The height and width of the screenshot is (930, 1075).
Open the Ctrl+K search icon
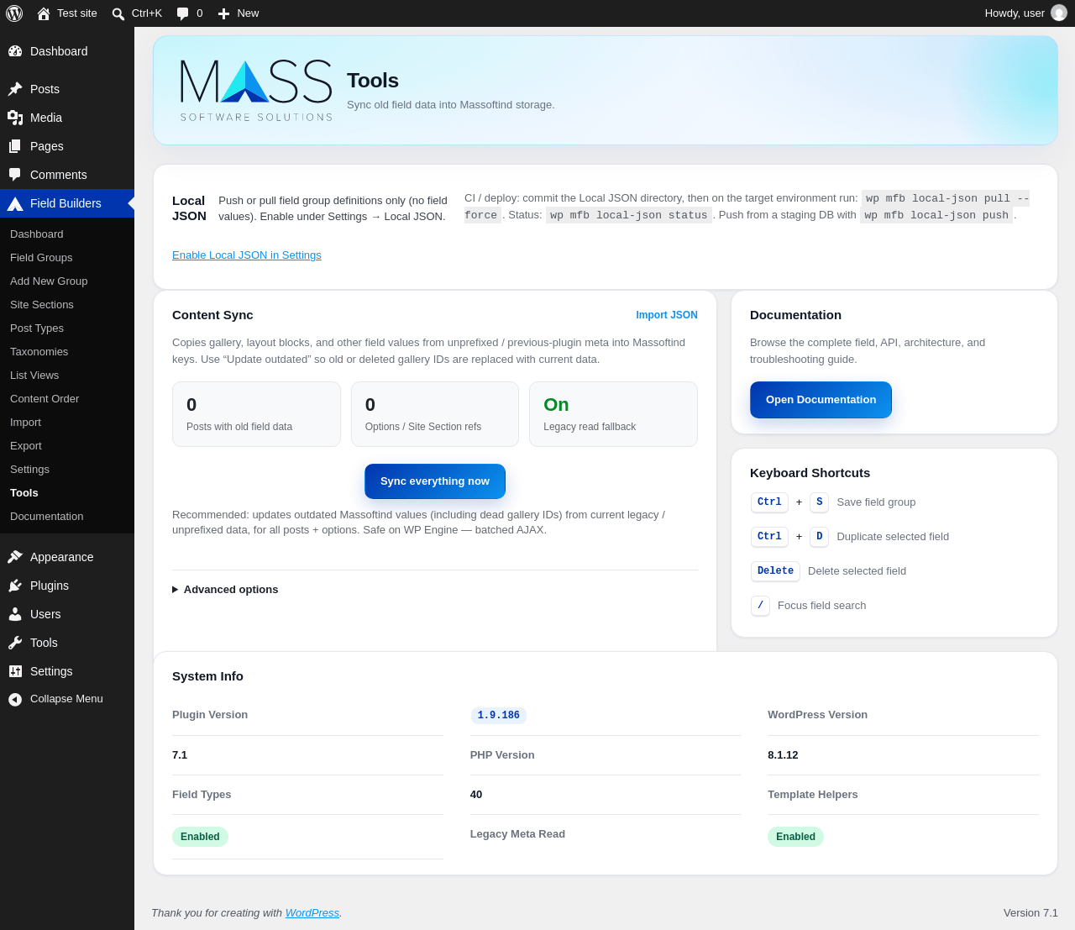click(x=118, y=13)
